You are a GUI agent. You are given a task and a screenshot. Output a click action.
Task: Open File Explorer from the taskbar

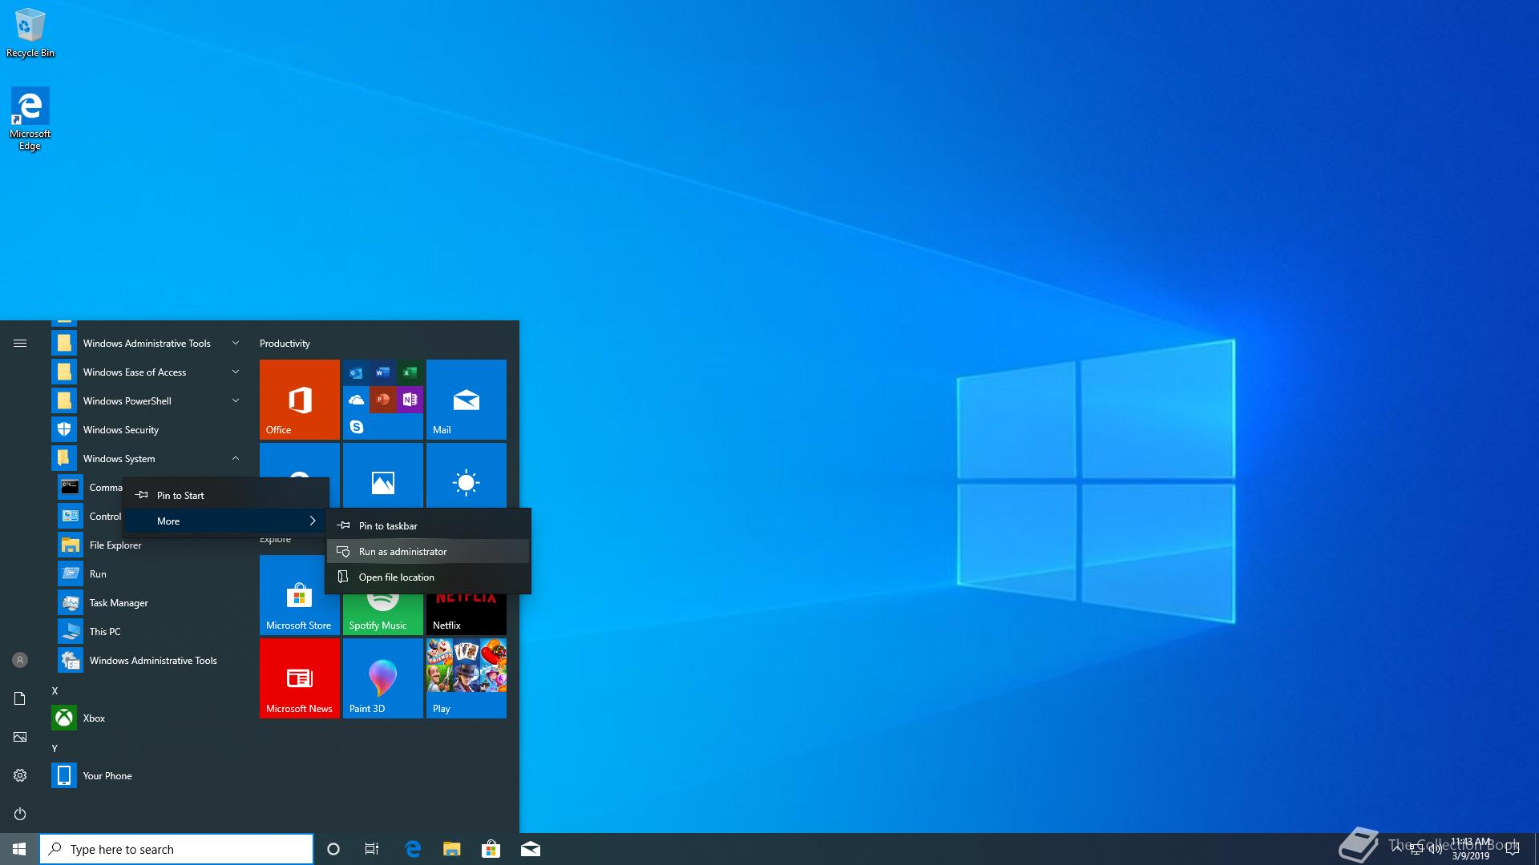click(452, 849)
